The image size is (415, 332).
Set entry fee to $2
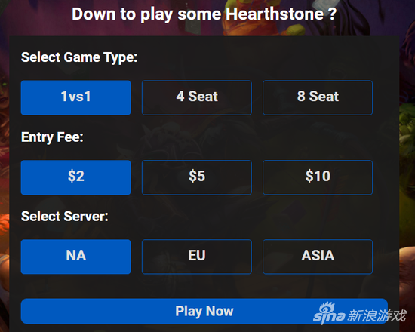(75, 177)
